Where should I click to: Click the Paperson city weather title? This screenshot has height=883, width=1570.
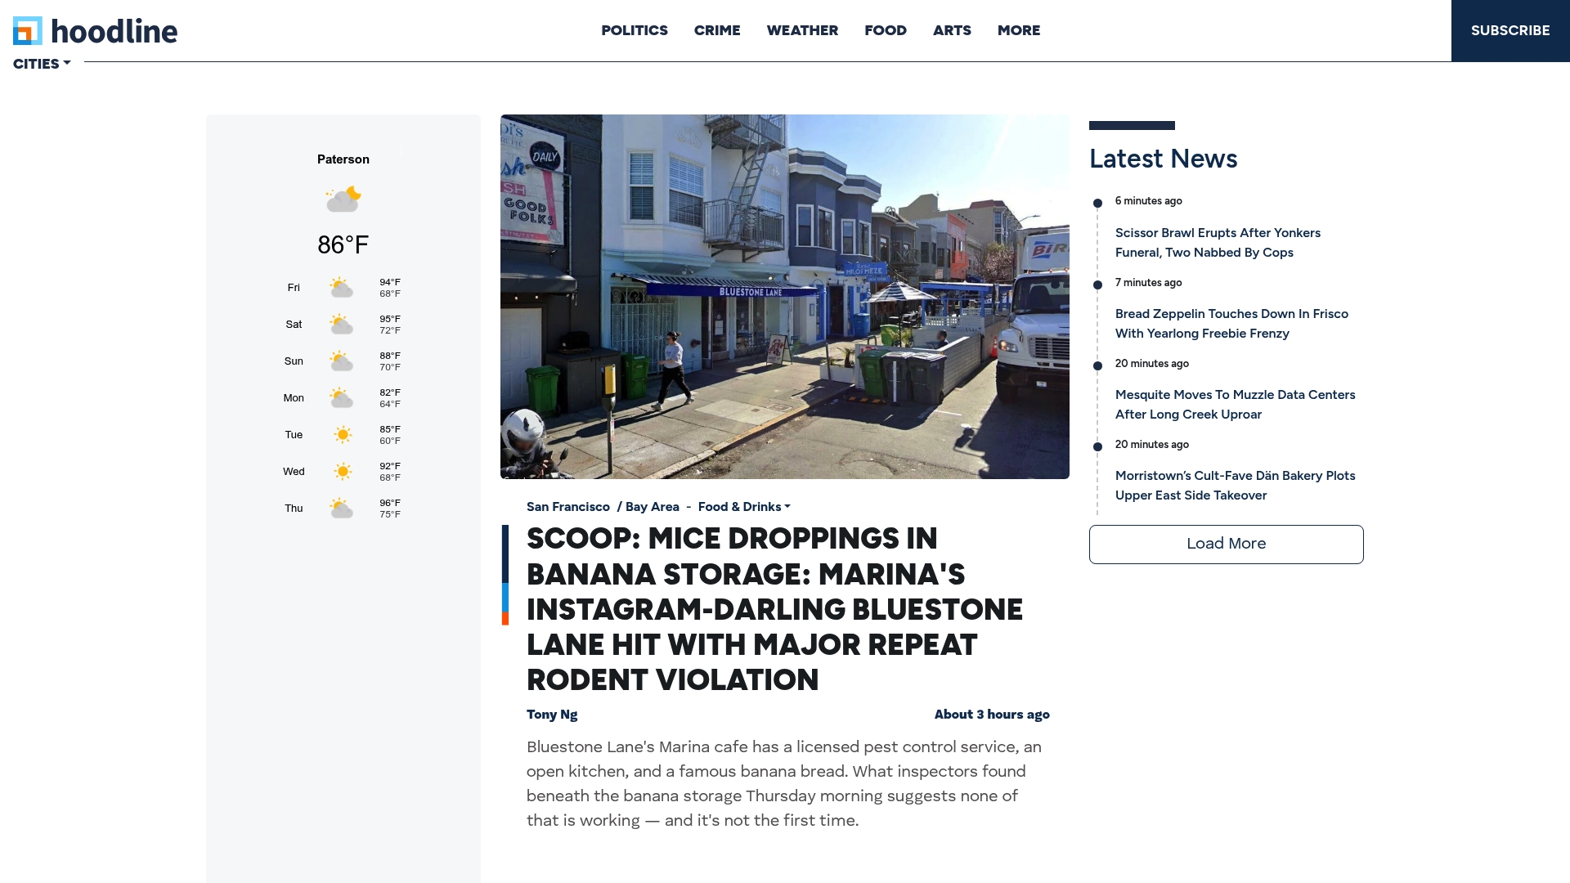point(343,159)
